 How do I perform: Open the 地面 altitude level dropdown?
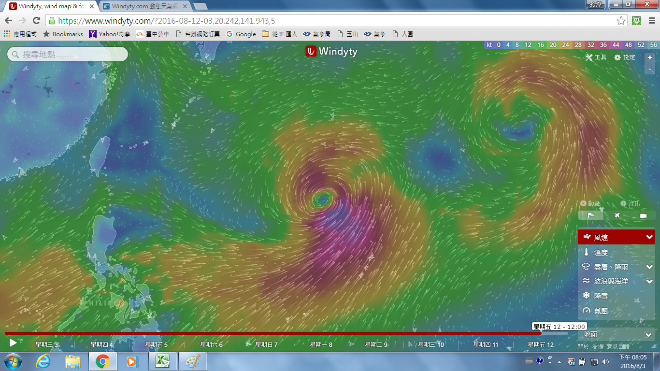point(648,335)
